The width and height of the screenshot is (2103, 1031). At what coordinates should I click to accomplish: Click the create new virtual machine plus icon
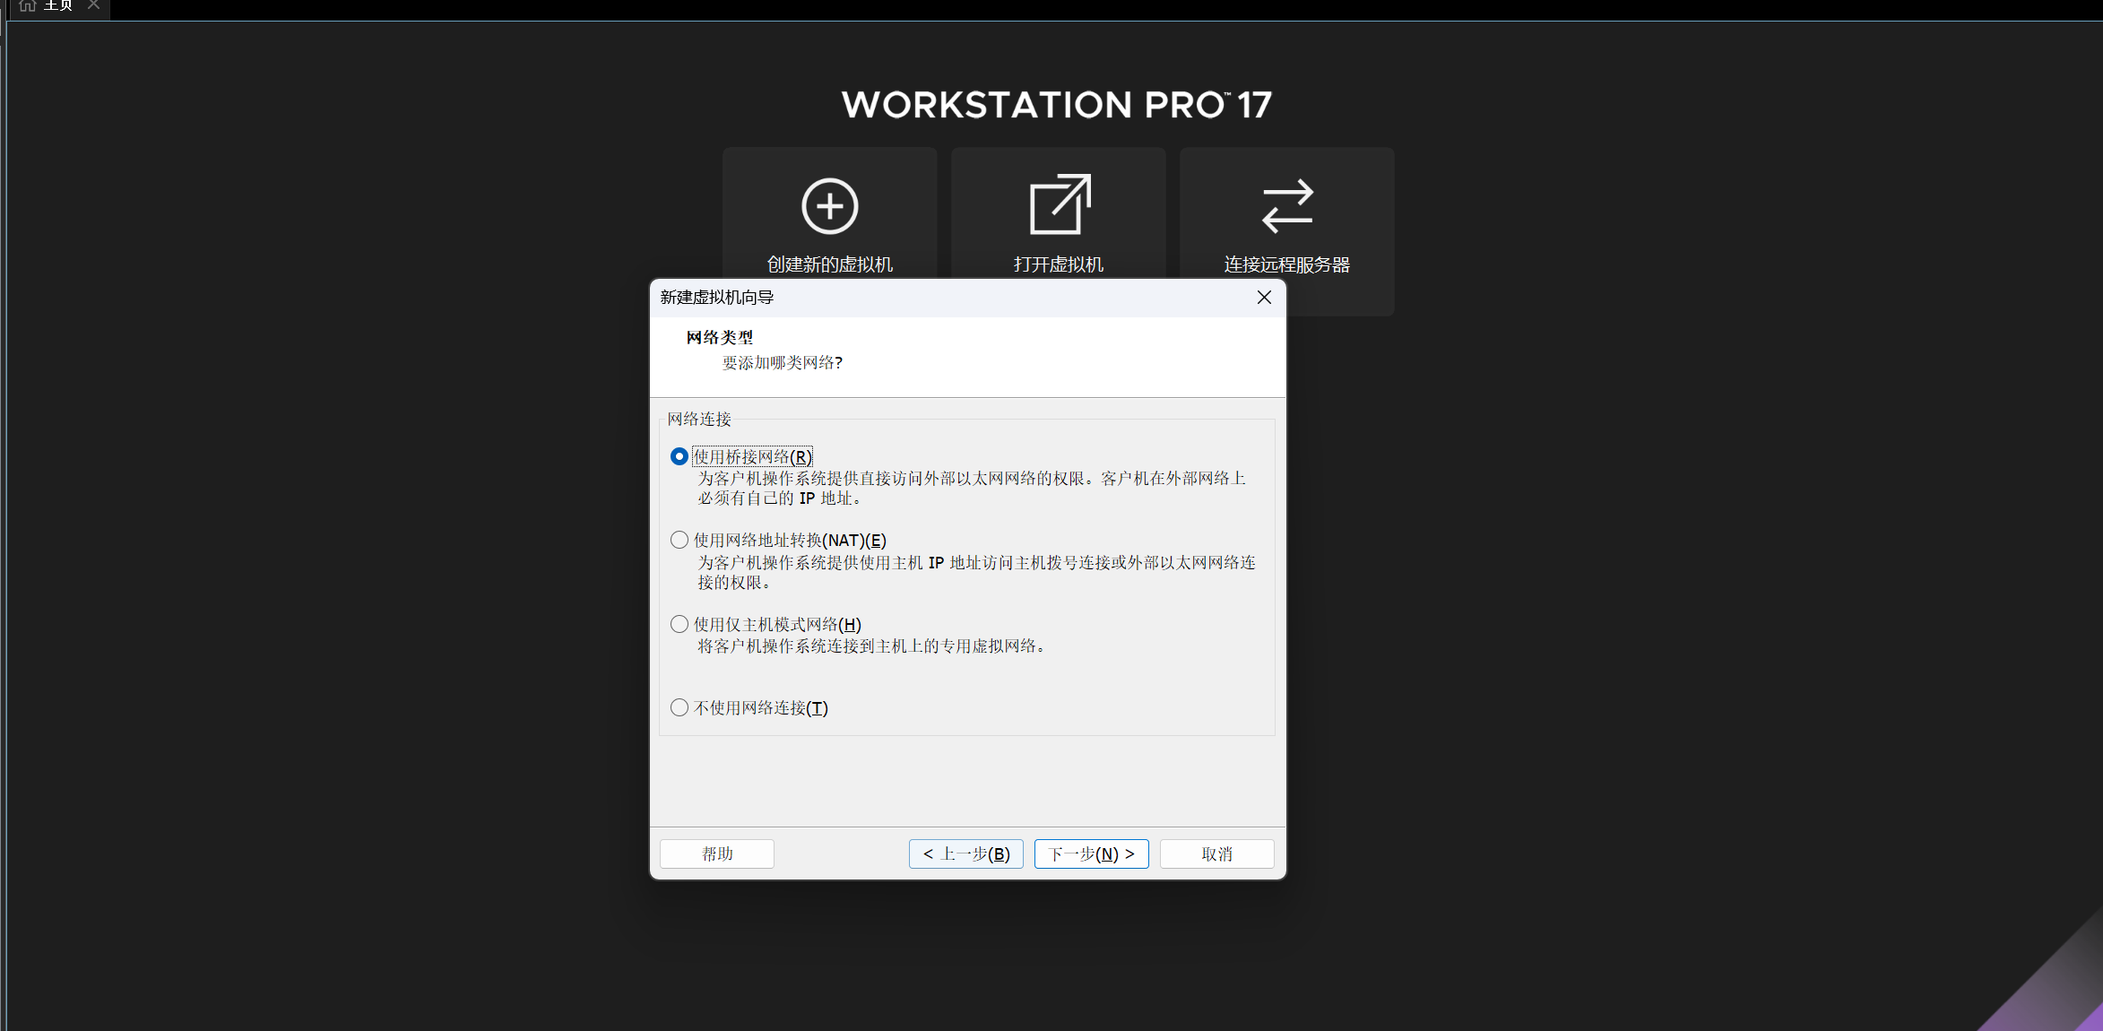(829, 206)
